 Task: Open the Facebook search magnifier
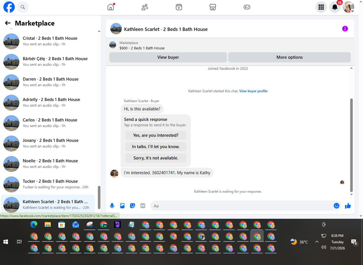pos(23,7)
